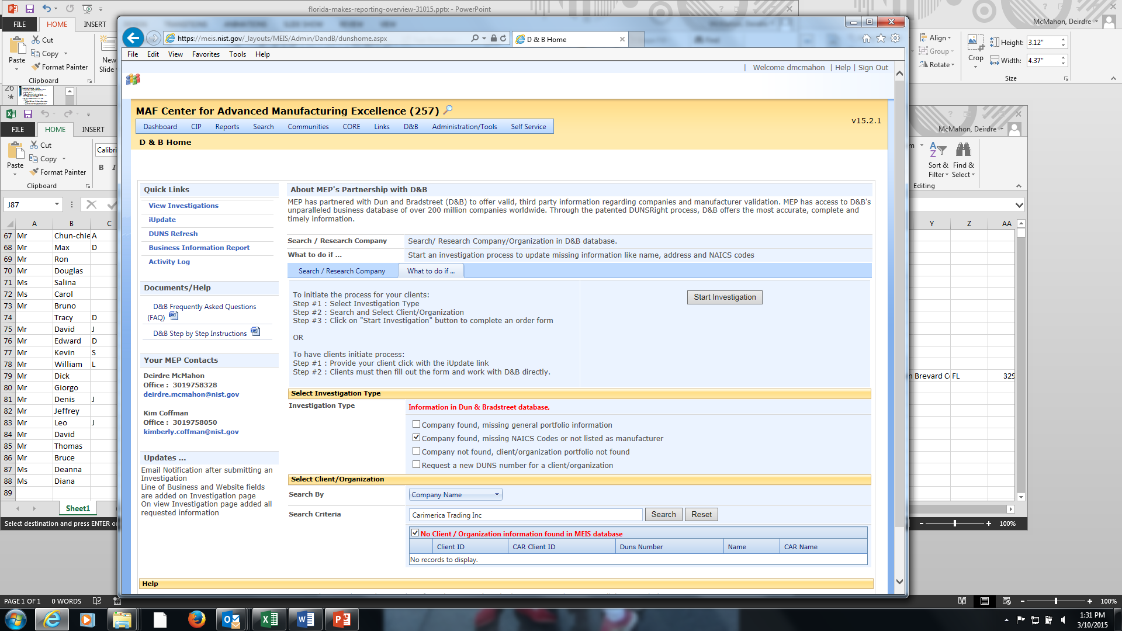The image size is (1122, 631).
Task: Click the Search Criteria text field
Action: [x=525, y=515]
